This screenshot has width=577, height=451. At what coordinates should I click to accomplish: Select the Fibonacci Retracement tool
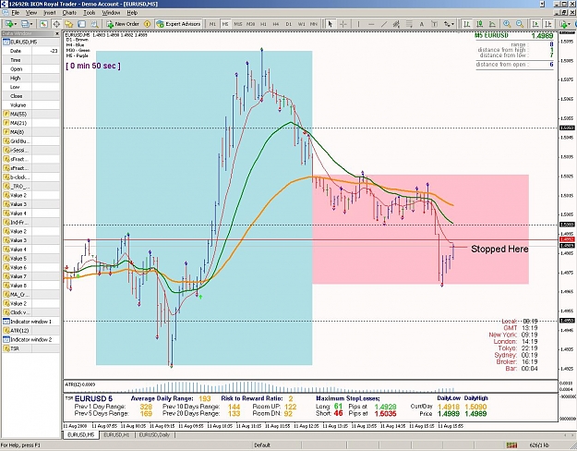point(409,24)
